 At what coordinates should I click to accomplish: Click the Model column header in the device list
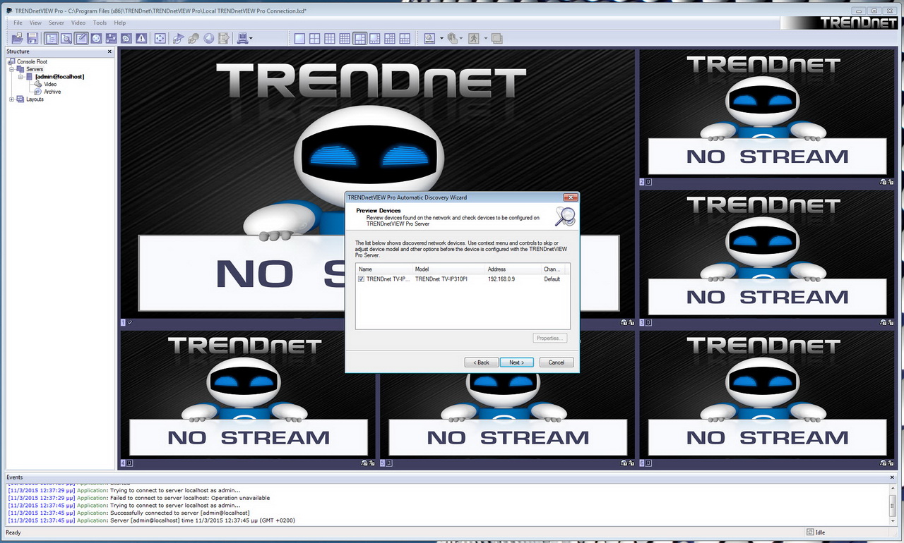(x=448, y=269)
